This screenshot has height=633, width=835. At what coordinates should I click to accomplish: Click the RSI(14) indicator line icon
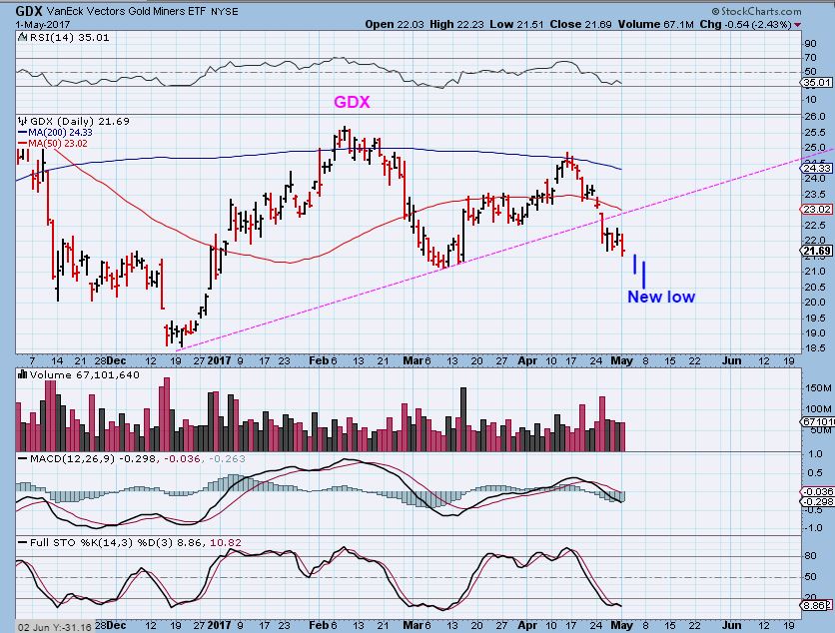tap(22, 37)
